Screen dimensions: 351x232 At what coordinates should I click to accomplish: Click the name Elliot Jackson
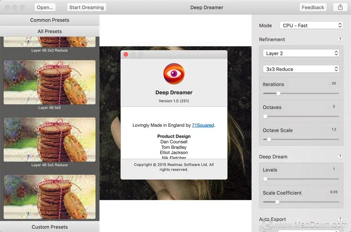click(174, 152)
